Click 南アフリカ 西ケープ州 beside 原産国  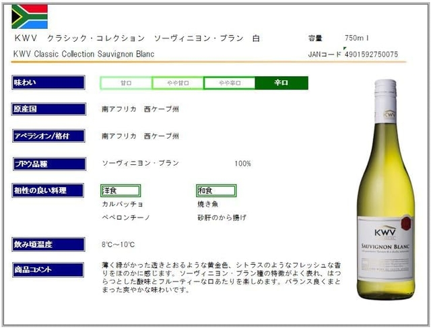coord(140,109)
